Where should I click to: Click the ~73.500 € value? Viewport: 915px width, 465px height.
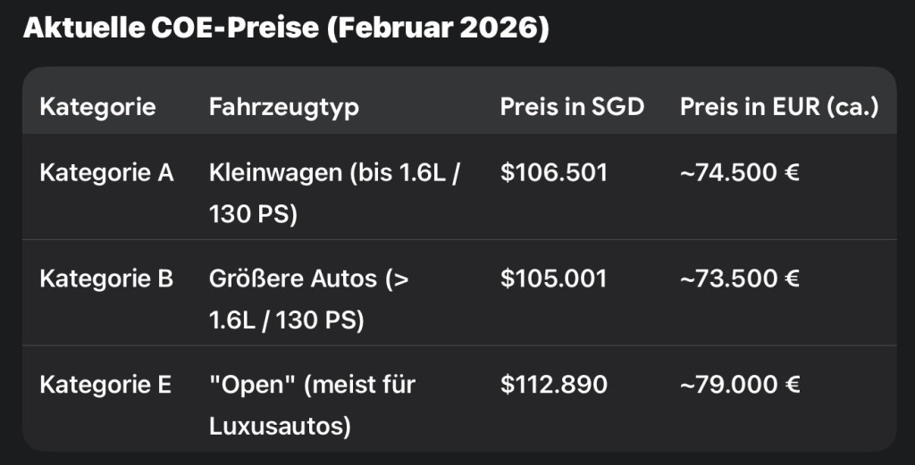(739, 278)
